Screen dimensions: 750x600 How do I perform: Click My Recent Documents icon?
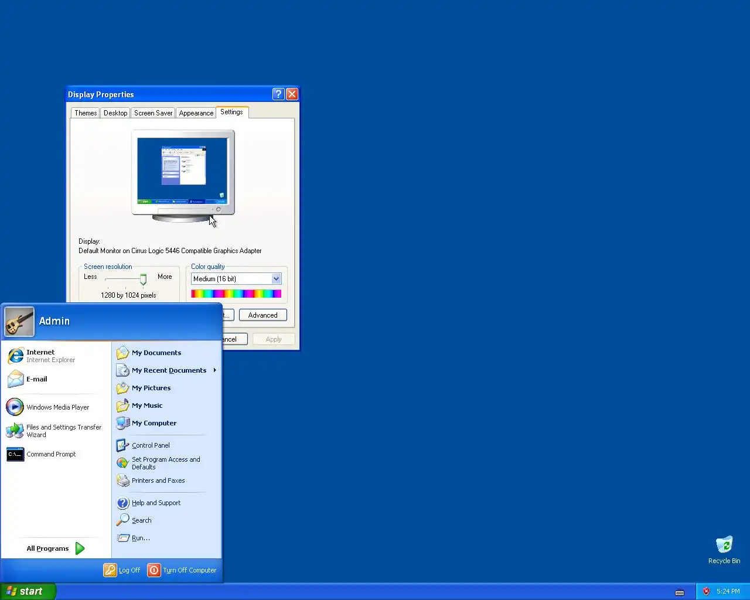(122, 370)
